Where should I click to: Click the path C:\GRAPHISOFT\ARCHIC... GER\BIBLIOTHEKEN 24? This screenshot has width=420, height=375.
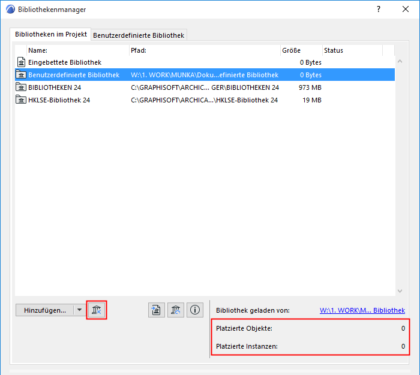pyautogui.click(x=205, y=87)
